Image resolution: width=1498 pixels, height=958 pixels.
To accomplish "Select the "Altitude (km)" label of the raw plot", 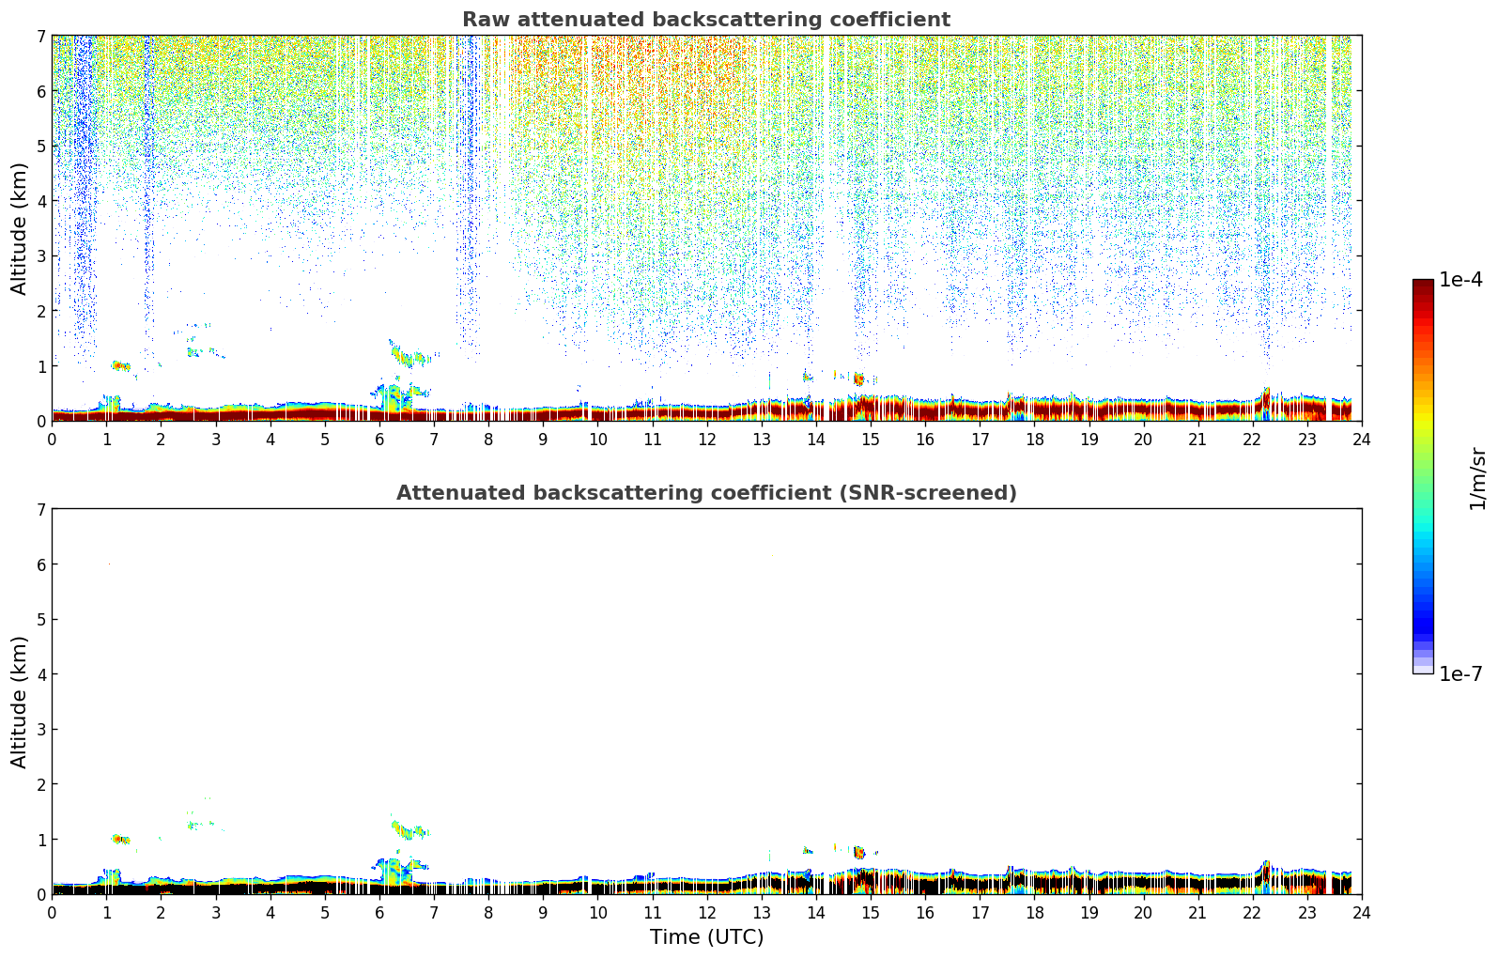I will click(x=20, y=228).
